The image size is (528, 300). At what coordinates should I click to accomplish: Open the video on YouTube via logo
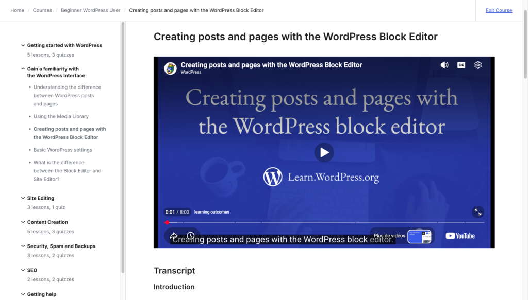tap(460, 236)
